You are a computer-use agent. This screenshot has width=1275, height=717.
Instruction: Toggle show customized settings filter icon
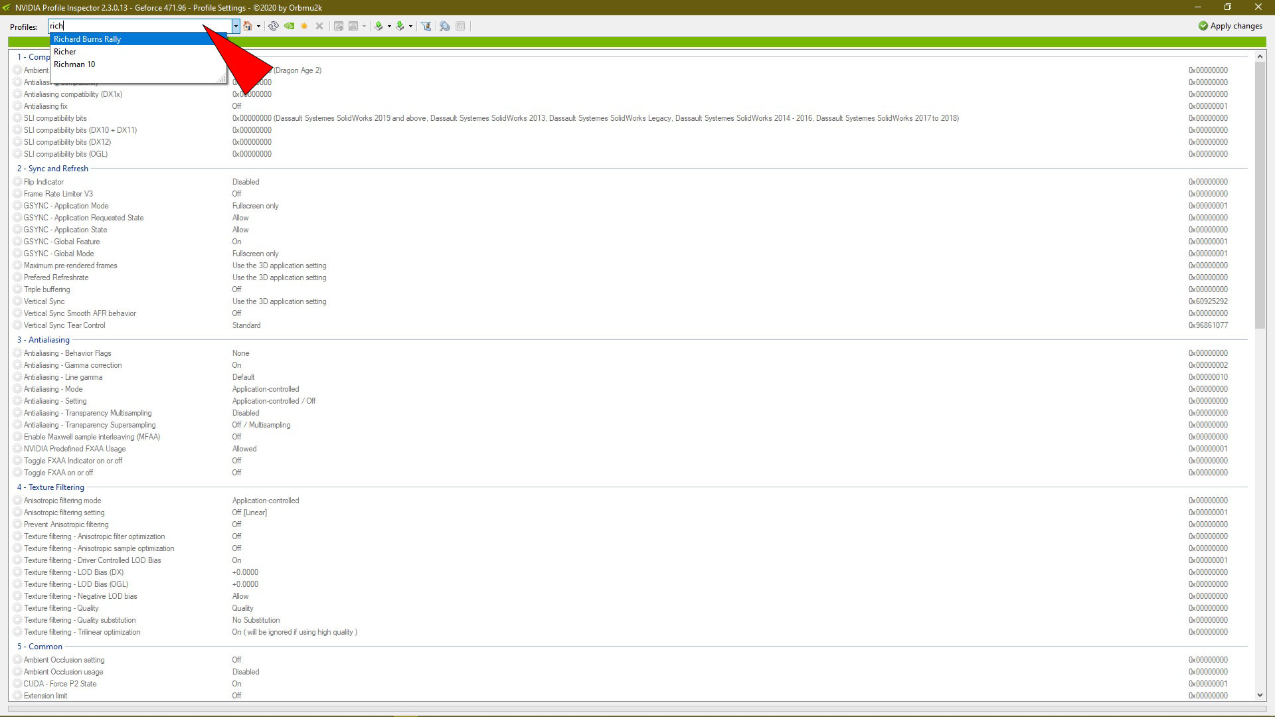(x=426, y=26)
